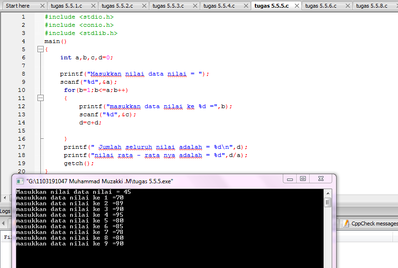Viewport: 398px width, 268px height.
Task: Maximize the tugas 5.5.5.exe console window
Action: pyautogui.click(x=303, y=179)
